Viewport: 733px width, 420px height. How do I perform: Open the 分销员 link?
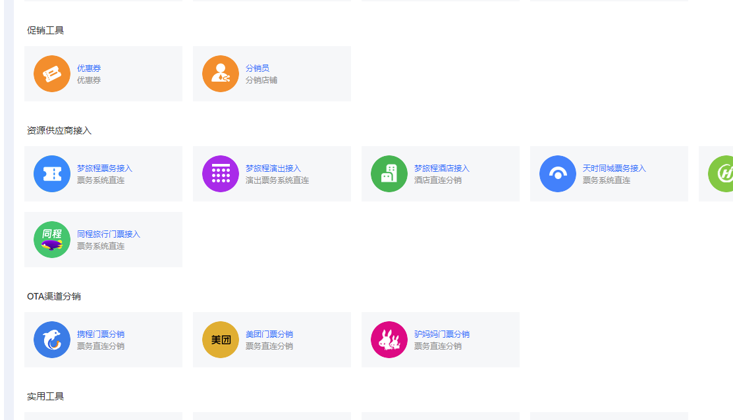[x=258, y=68]
